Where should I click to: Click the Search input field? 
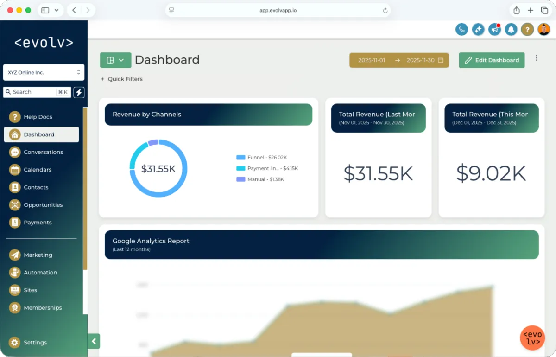37,92
